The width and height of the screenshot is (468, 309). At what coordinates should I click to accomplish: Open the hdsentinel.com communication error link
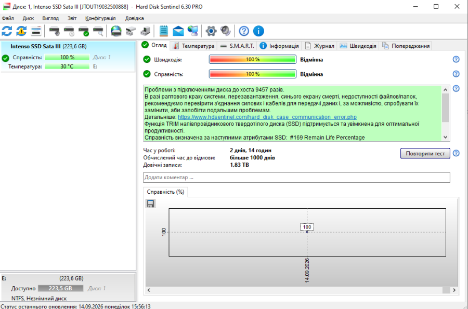pos(267,117)
